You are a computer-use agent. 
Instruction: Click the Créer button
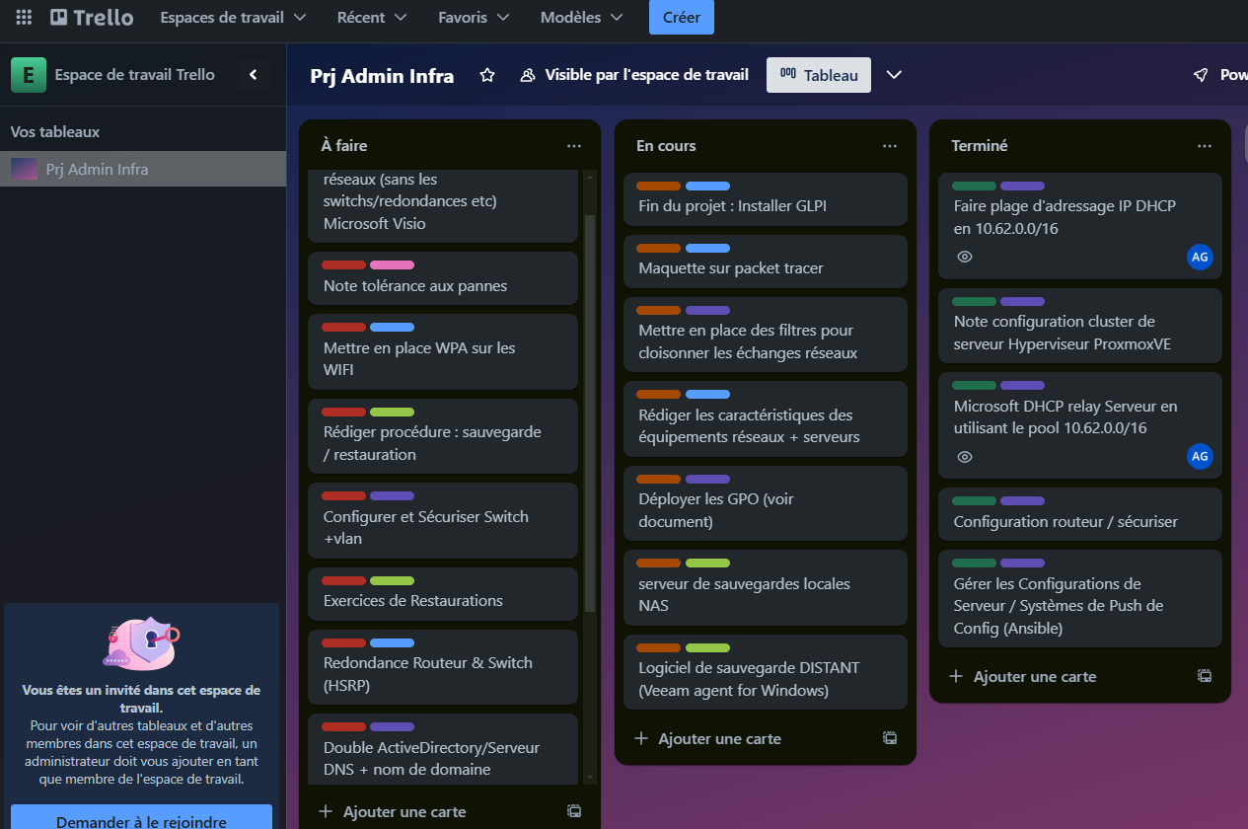point(681,17)
